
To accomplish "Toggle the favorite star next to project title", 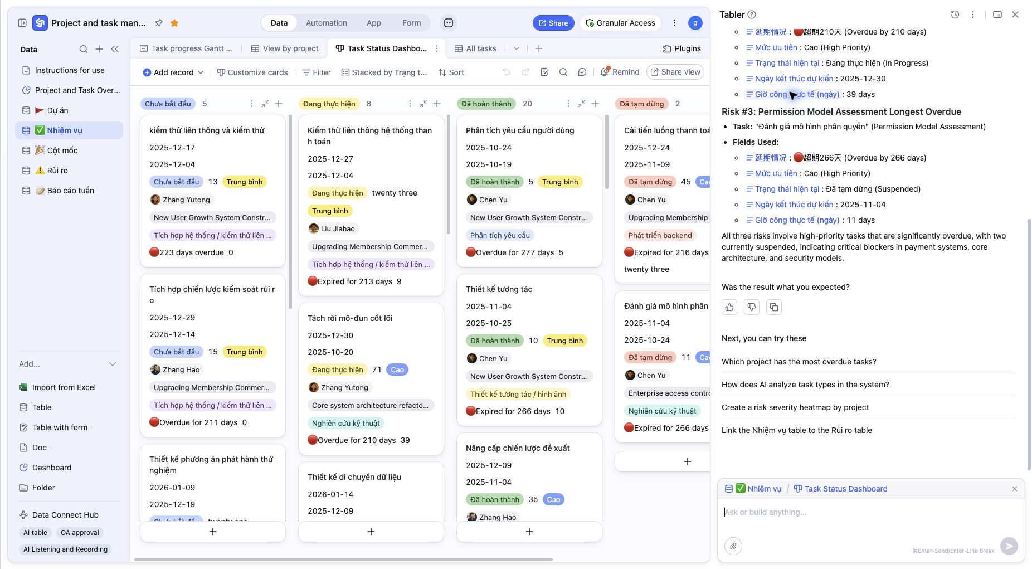I will tap(174, 23).
